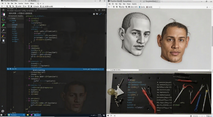
Task: Click the blue checkmark icon above the code area
Action: pyautogui.click(x=100, y=14)
